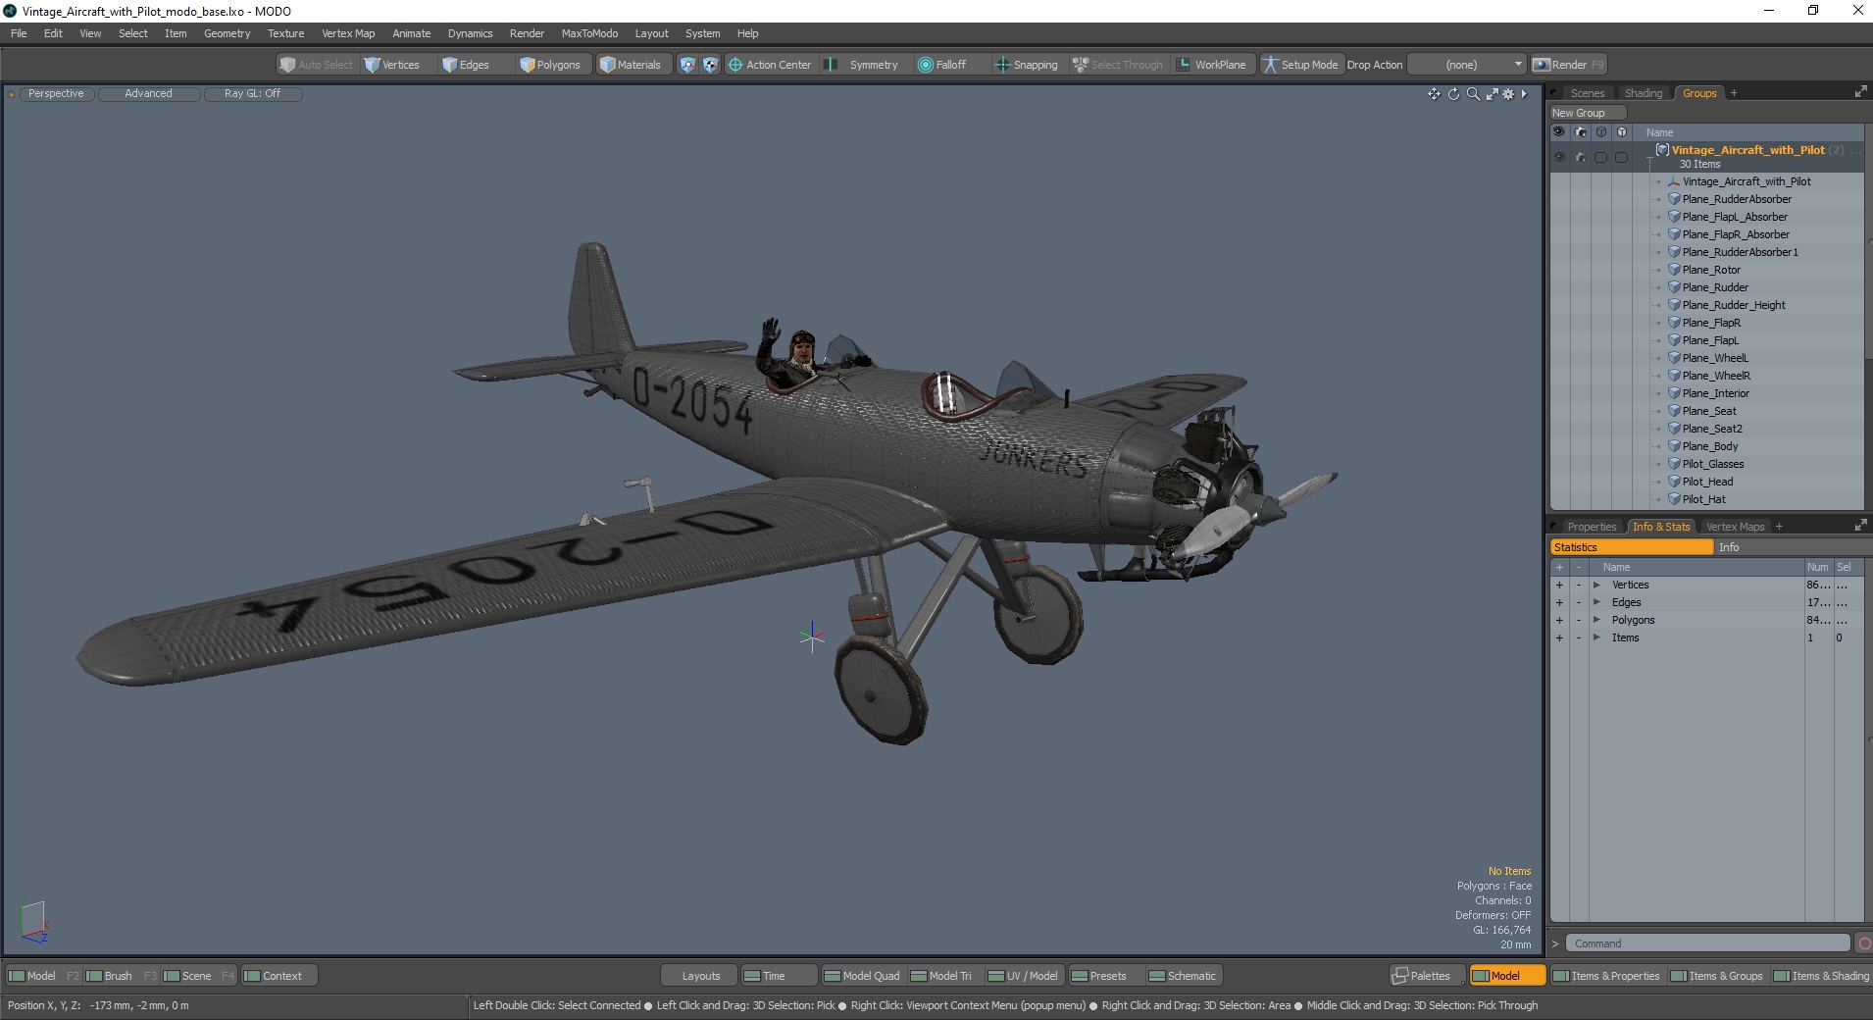
Task: Switch to the Properties tab
Action: click(x=1591, y=527)
